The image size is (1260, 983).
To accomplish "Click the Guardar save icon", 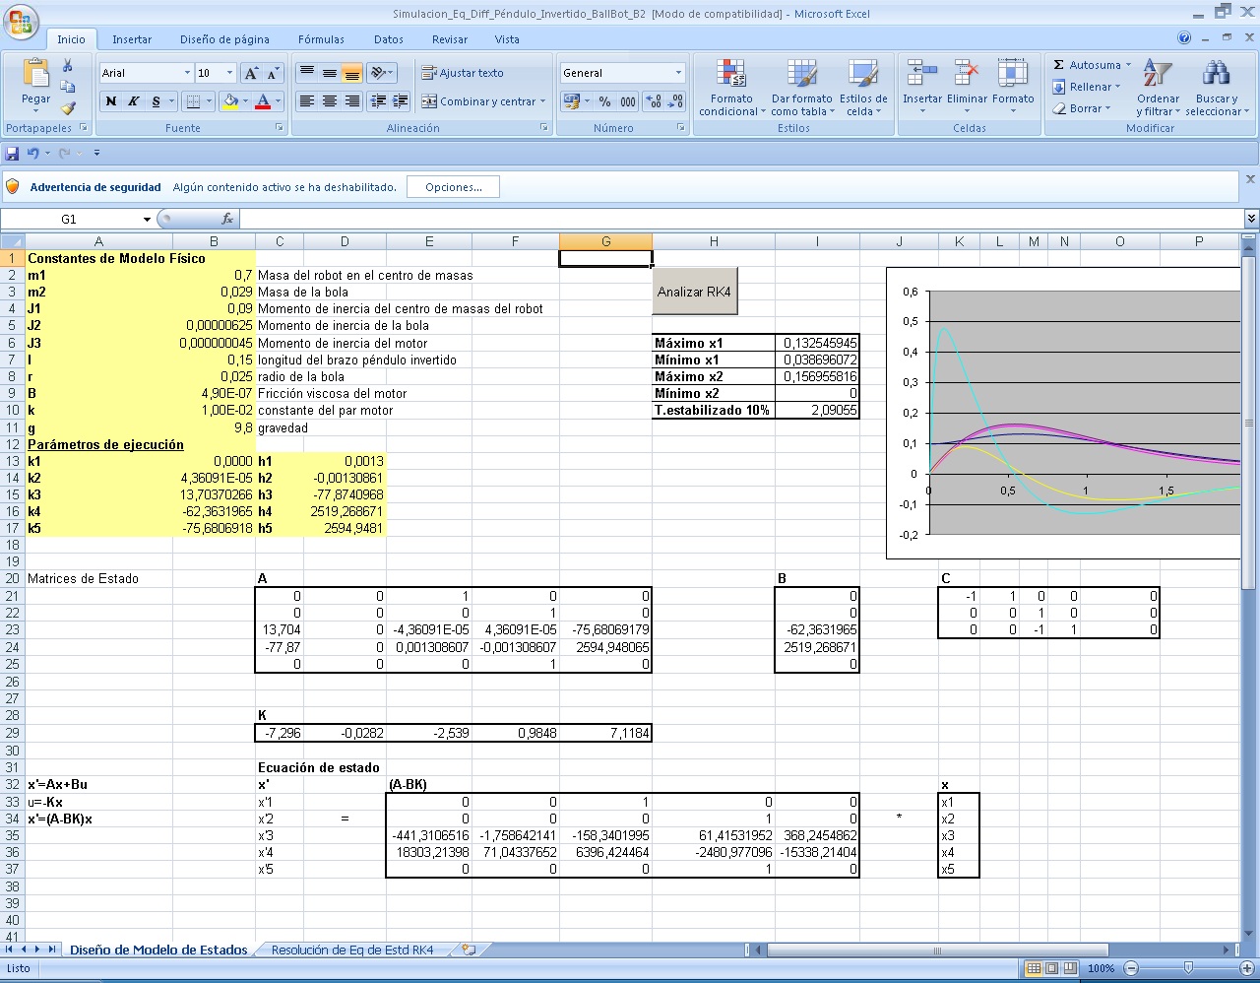I will [11, 153].
